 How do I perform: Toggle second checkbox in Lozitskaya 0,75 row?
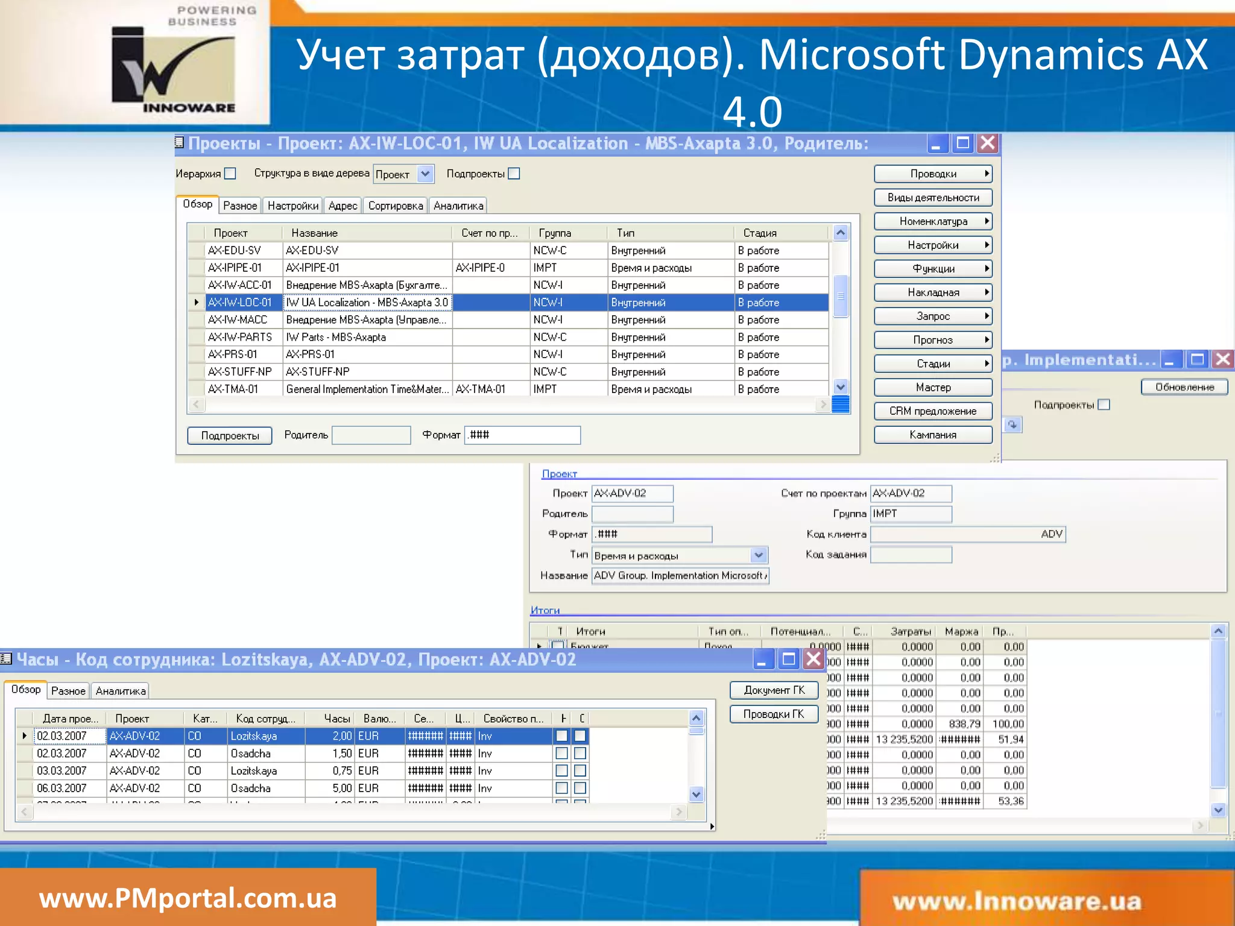(580, 770)
